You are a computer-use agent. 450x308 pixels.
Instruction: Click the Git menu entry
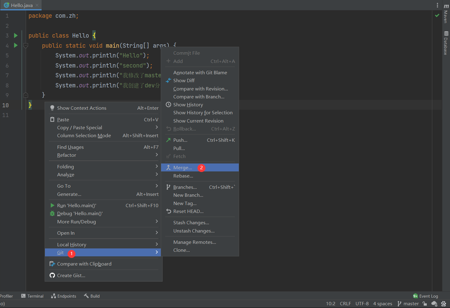(x=103, y=252)
